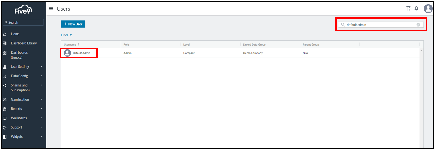Click the Reports clipboard icon
435x150 pixels.
(5, 109)
